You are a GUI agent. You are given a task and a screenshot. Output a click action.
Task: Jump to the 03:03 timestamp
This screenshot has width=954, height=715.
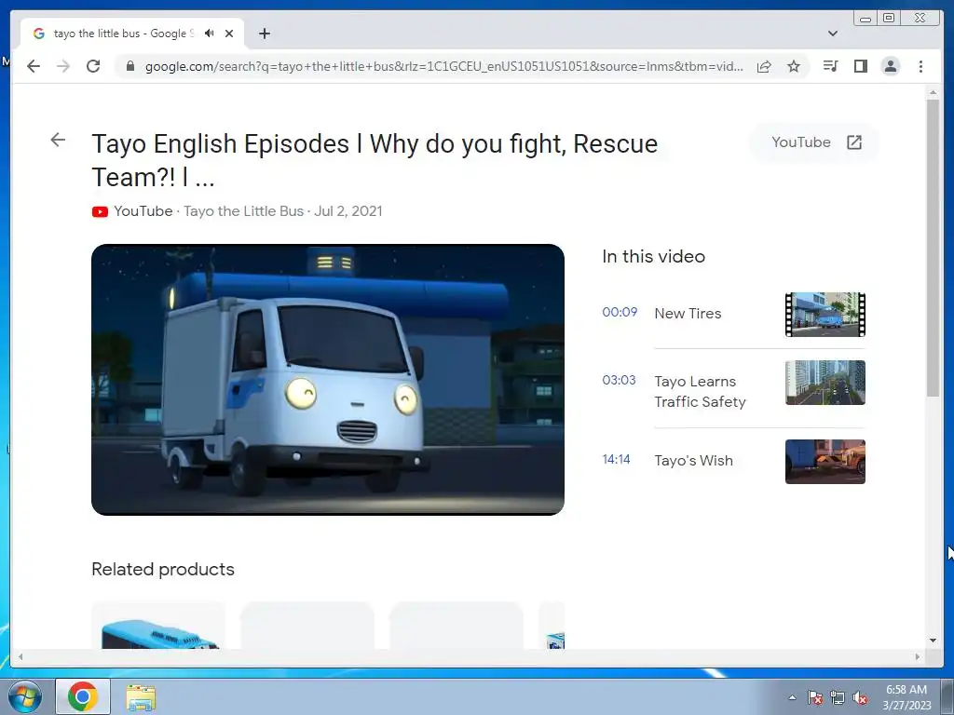pyautogui.click(x=619, y=380)
